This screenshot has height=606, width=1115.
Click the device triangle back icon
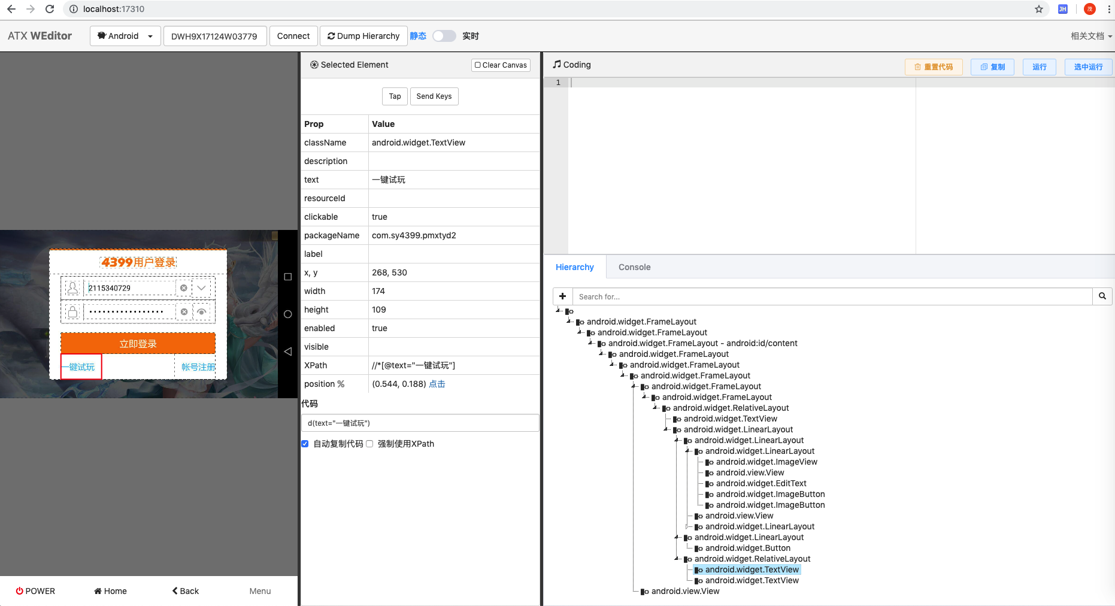click(288, 352)
